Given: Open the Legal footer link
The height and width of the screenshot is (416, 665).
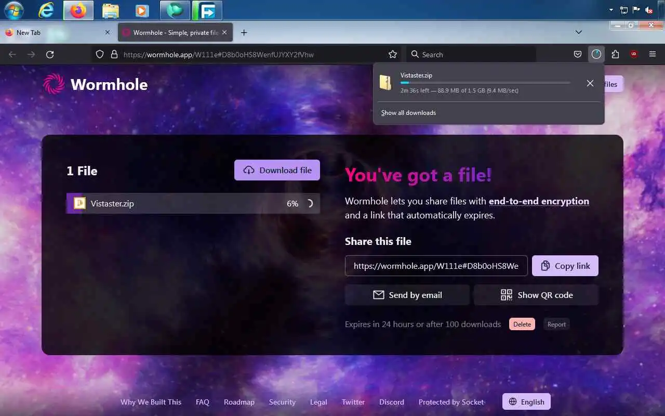Looking at the screenshot, I should [x=318, y=402].
